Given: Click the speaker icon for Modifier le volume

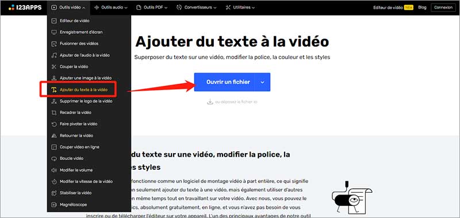Looking at the screenshot, I should tap(53, 170).
